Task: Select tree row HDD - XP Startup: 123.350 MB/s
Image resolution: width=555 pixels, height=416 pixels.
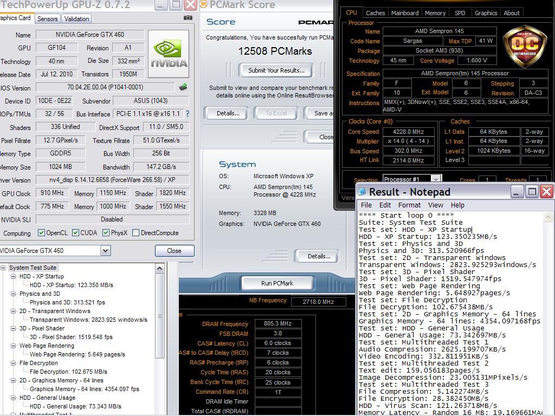Action: click(x=71, y=285)
